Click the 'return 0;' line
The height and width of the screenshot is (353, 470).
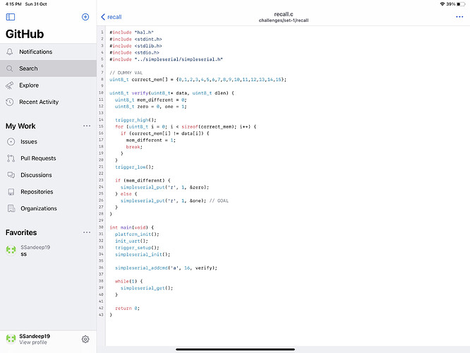pos(128,308)
